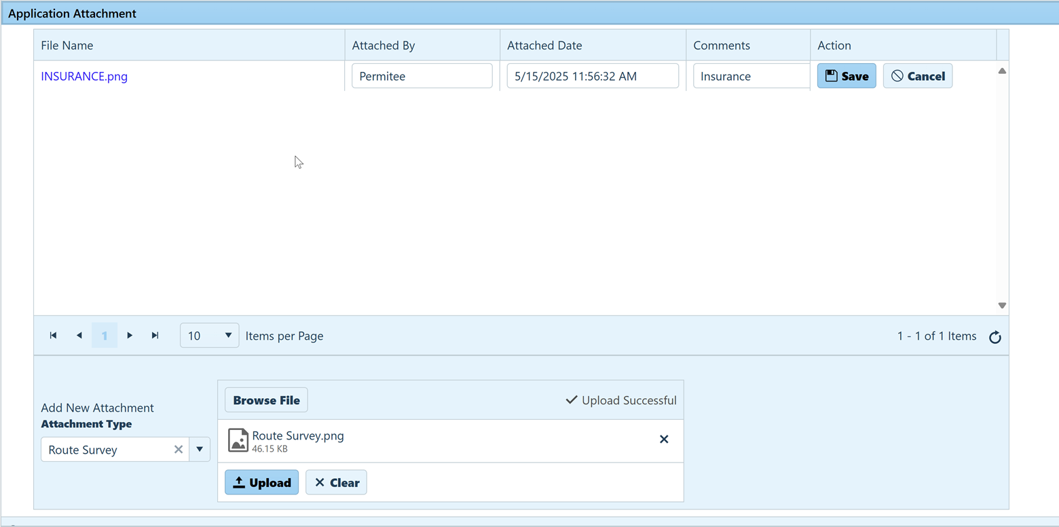Image resolution: width=1059 pixels, height=527 pixels.
Task: Click the Attached Date input field
Action: (592, 76)
